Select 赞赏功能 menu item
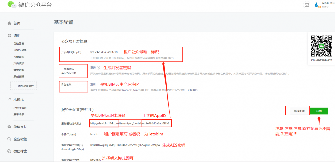335x162 pixels. point(19,70)
